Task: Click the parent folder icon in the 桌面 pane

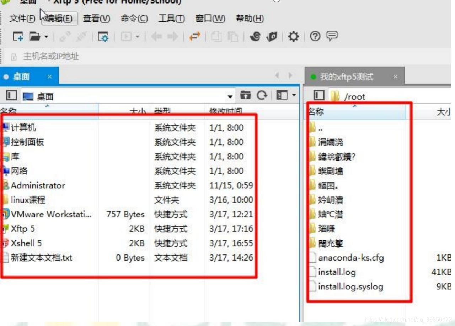Action: coord(245,95)
